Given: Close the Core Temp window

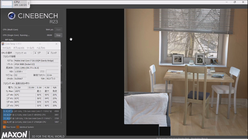Looking at the screenshot, I should coord(57,44).
